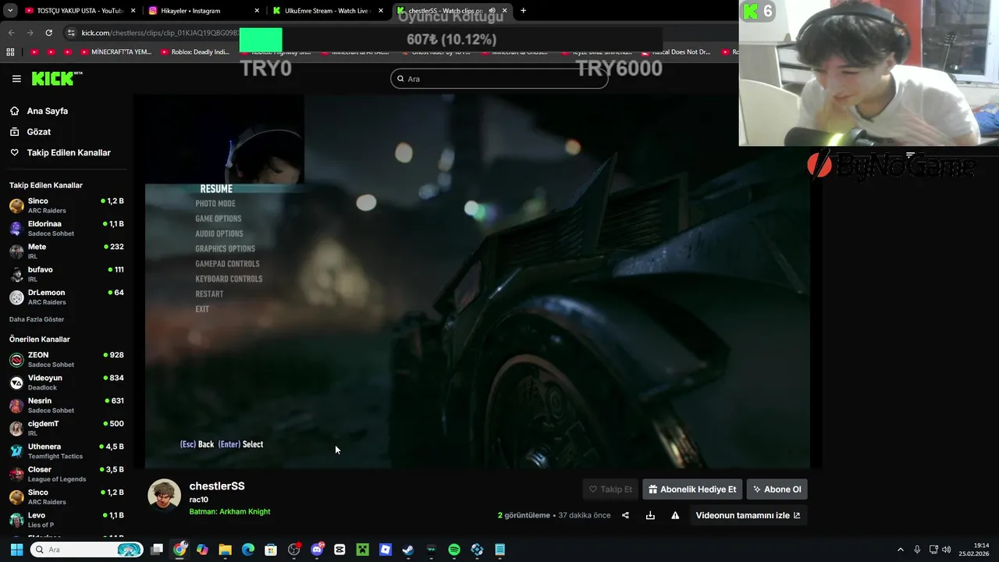This screenshot has width=999, height=562.
Task: Share this clip using share icon
Action: point(625,515)
